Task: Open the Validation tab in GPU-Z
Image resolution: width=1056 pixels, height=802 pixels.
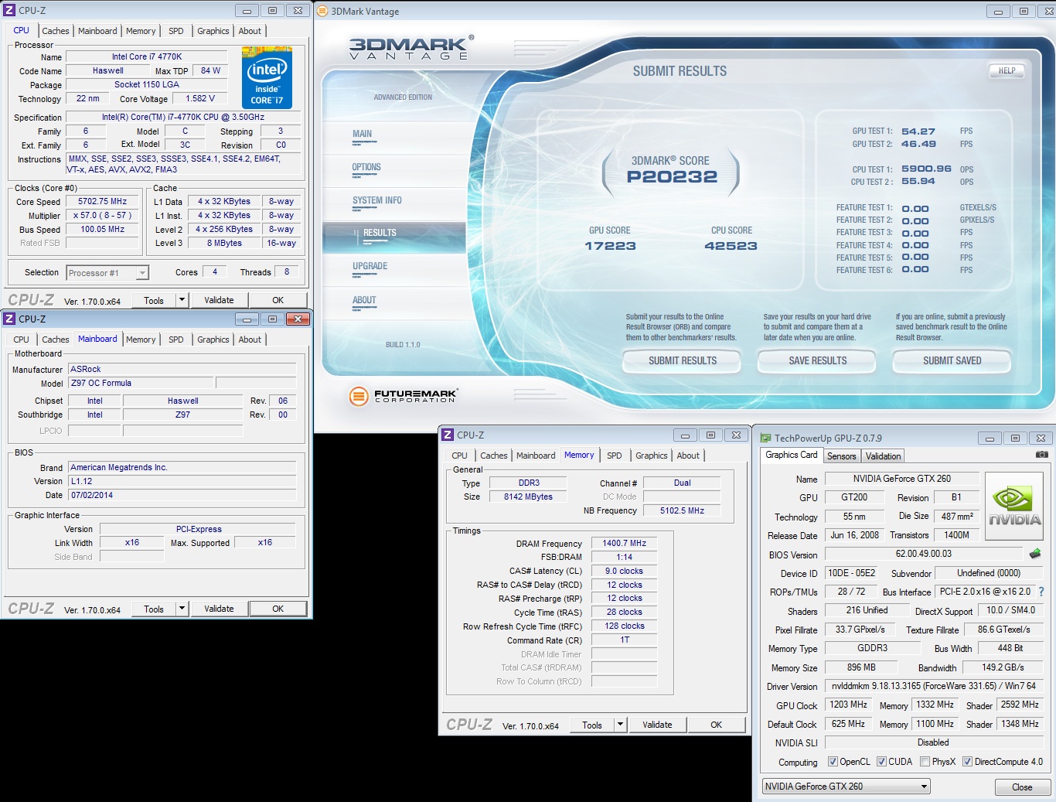Action: pos(883,456)
